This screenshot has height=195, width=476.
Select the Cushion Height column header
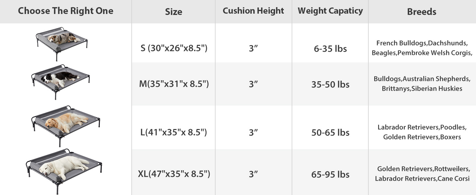point(253,11)
